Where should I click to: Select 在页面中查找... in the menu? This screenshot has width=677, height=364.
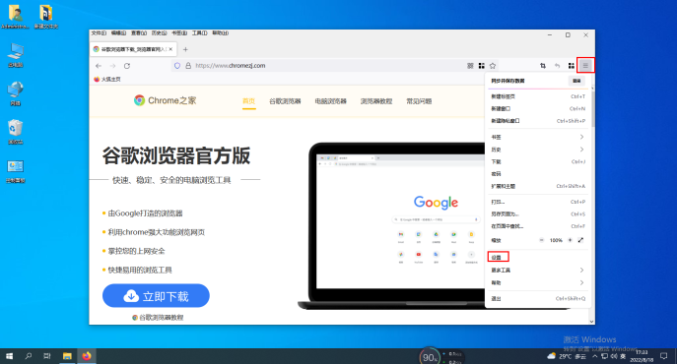[x=538, y=226]
